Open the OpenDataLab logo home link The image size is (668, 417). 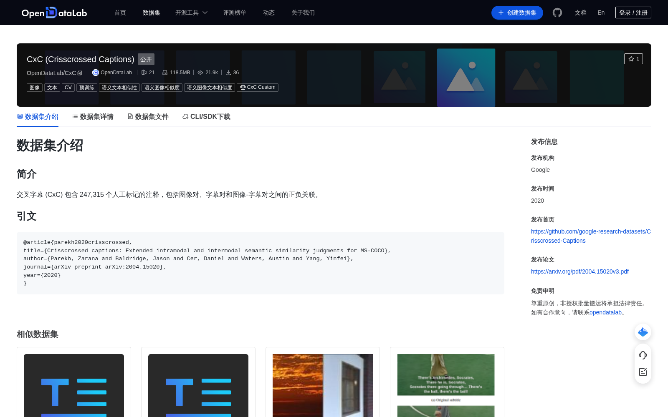tap(54, 13)
